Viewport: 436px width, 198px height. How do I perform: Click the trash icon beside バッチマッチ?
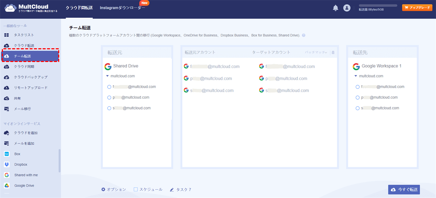(333, 53)
